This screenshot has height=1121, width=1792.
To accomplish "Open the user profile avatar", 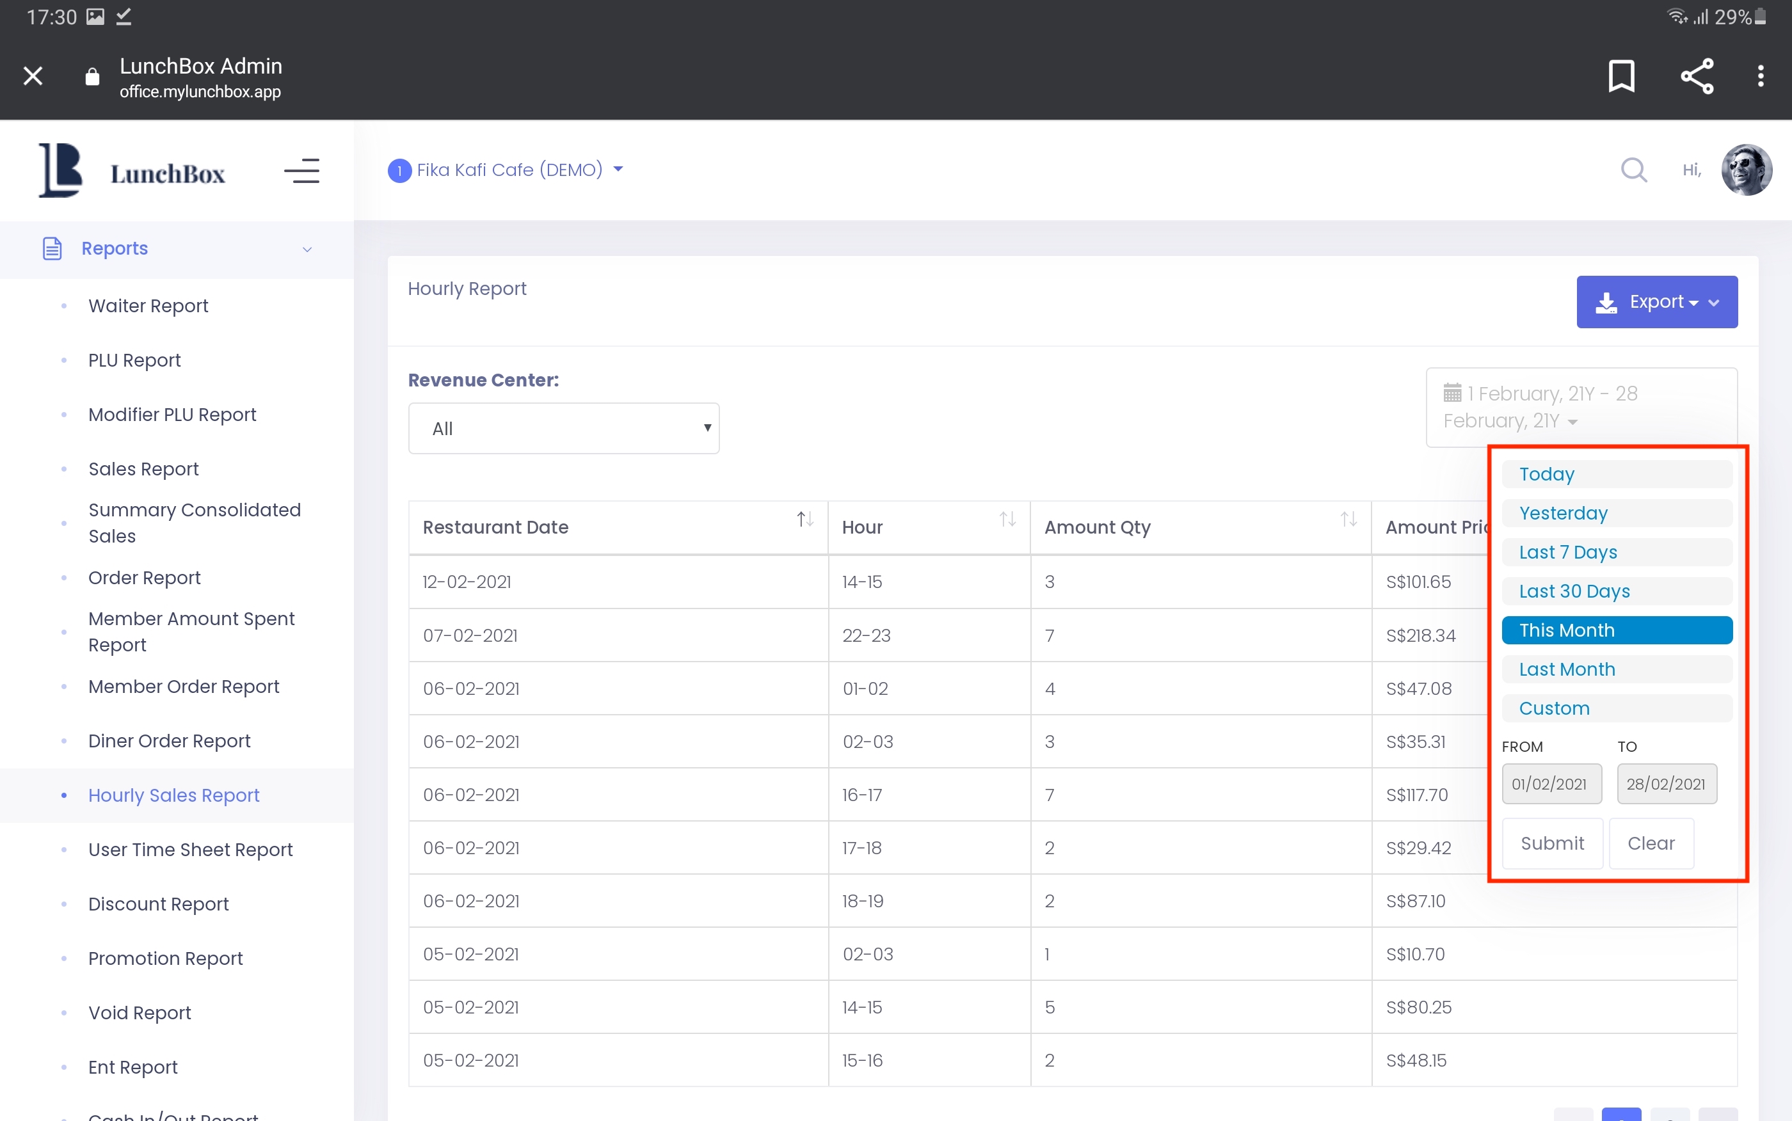I will click(x=1746, y=170).
